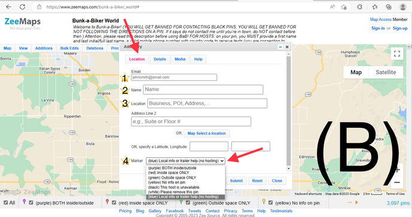The height and width of the screenshot is (217, 412).
Task: Click the Sign-in link
Action: tap(378, 28)
